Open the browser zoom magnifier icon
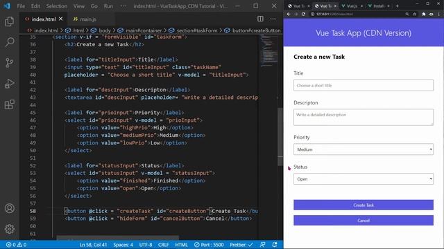The width and height of the screenshot is (444, 249). click(407, 14)
